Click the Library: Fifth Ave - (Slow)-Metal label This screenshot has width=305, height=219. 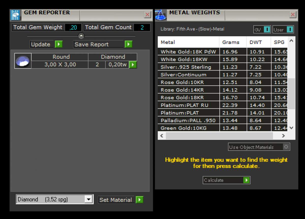(192, 29)
